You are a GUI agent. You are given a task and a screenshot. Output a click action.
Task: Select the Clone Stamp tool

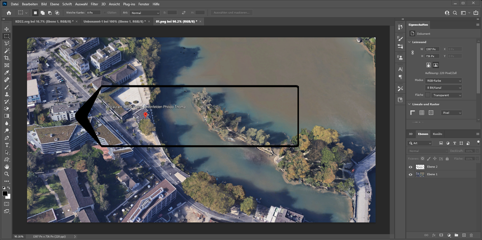(7, 94)
